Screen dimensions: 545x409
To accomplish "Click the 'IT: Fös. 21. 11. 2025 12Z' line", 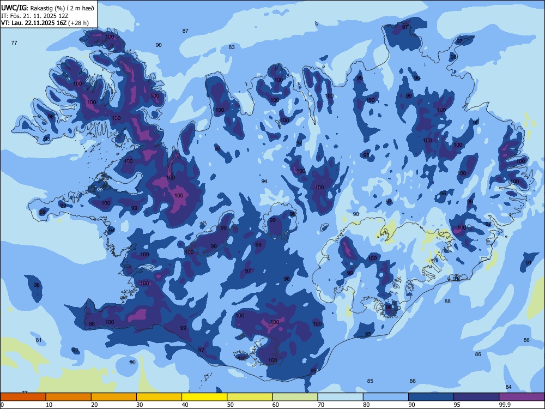I will pos(34,16).
